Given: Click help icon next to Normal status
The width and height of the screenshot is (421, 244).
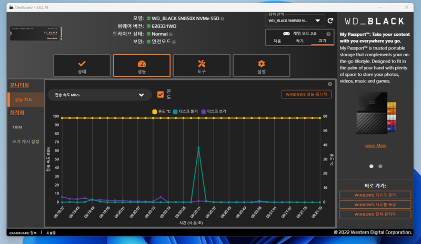Looking at the screenshot, I should [171, 34].
